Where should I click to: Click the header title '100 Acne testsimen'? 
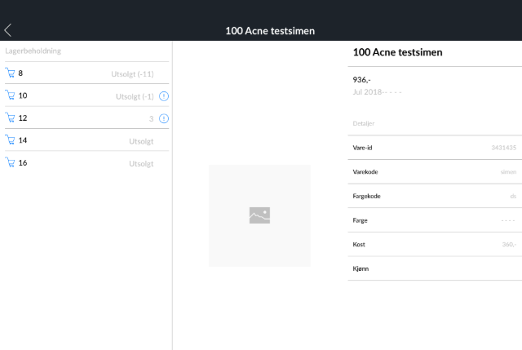(x=270, y=31)
